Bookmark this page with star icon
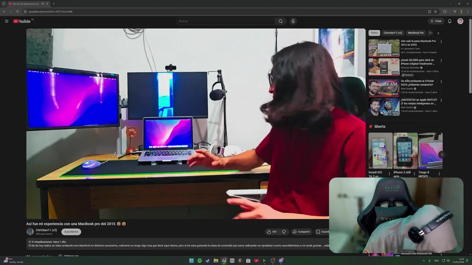Image resolution: width=472 pixels, height=265 pixels. [435, 11]
